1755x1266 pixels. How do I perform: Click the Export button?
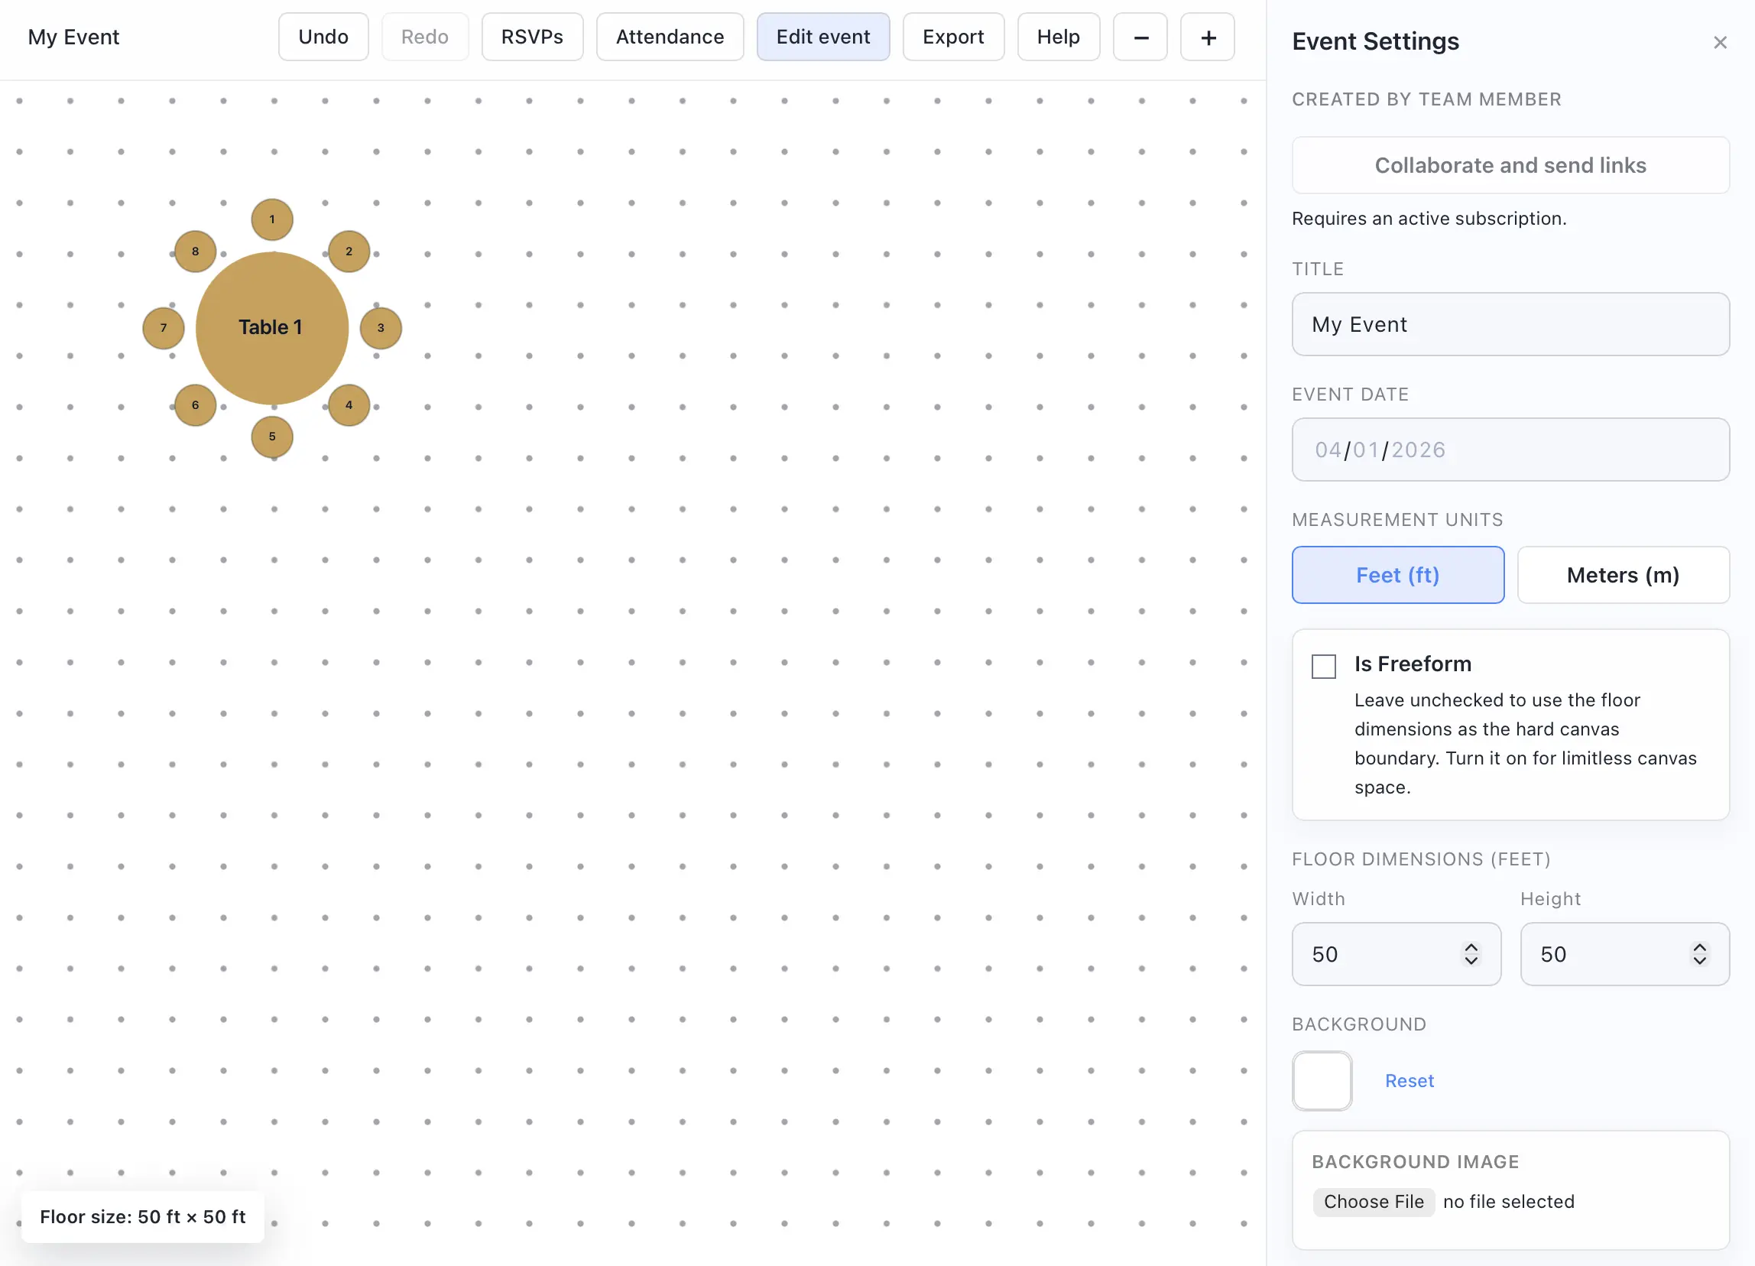pos(952,37)
